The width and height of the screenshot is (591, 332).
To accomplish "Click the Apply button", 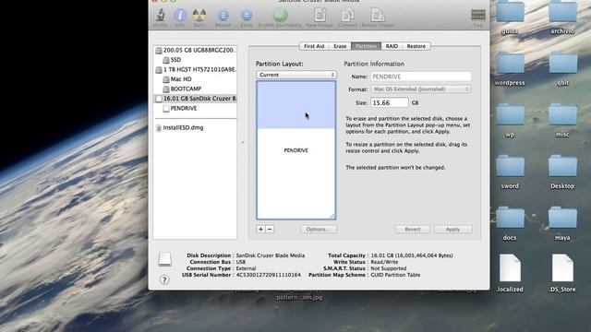I will click(452, 230).
